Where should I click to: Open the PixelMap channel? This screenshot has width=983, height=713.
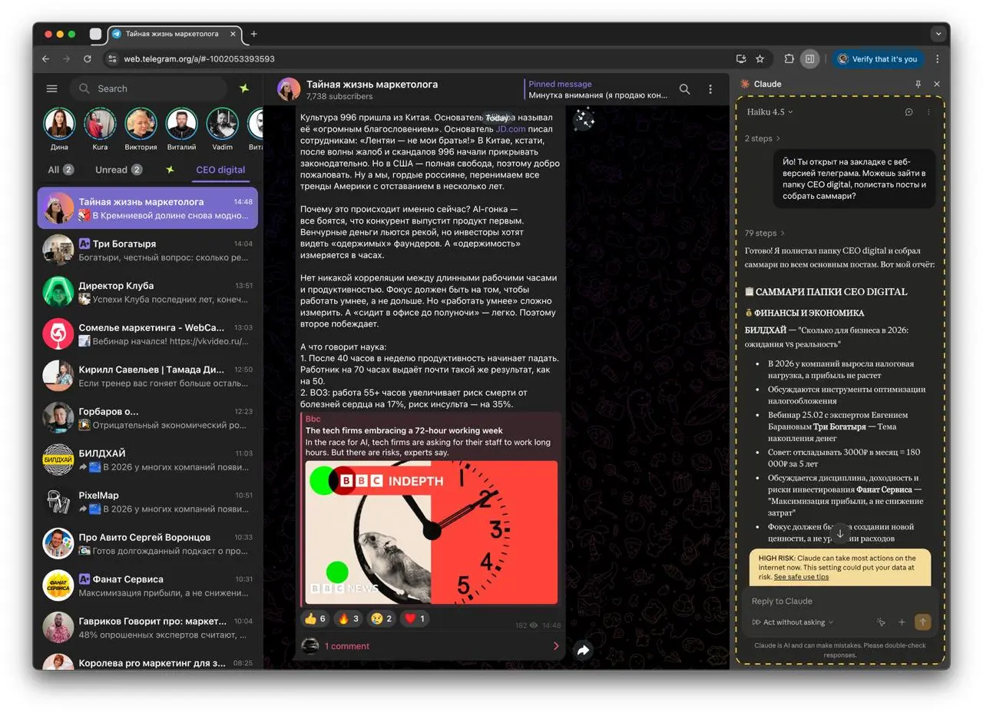(147, 502)
